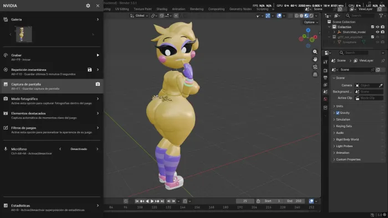Screen dimensions: 388x218
Task: Uncheck the Collection exclude checkbox
Action: click(x=372, y=27)
